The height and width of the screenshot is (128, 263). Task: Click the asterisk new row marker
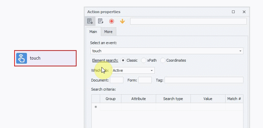coord(96,107)
